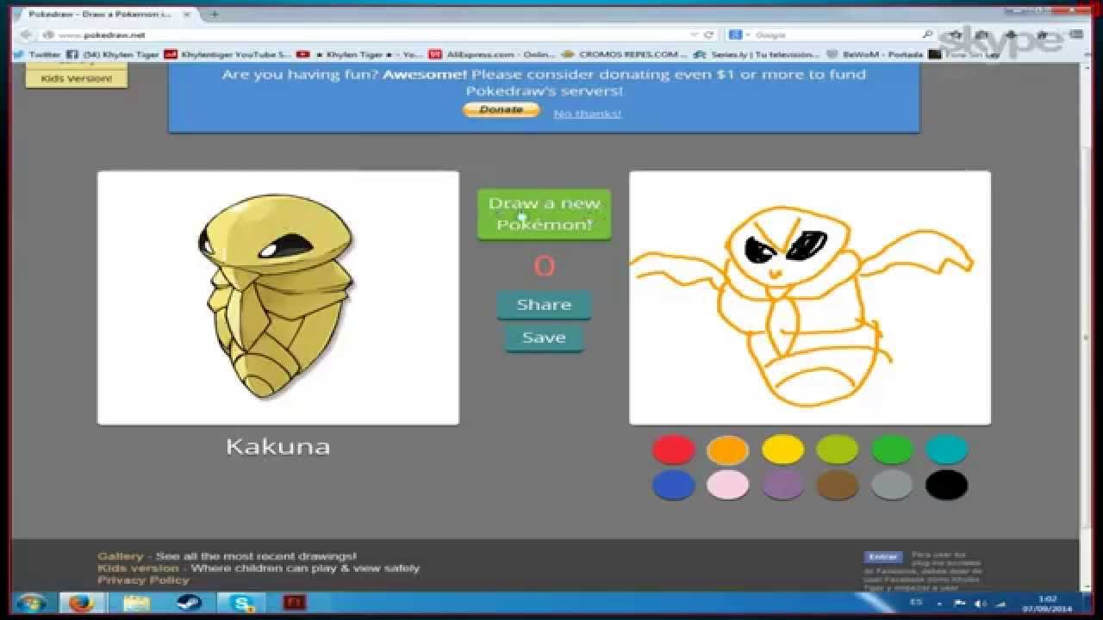Open Steam from the taskbar
The image size is (1103, 620).
tap(189, 603)
